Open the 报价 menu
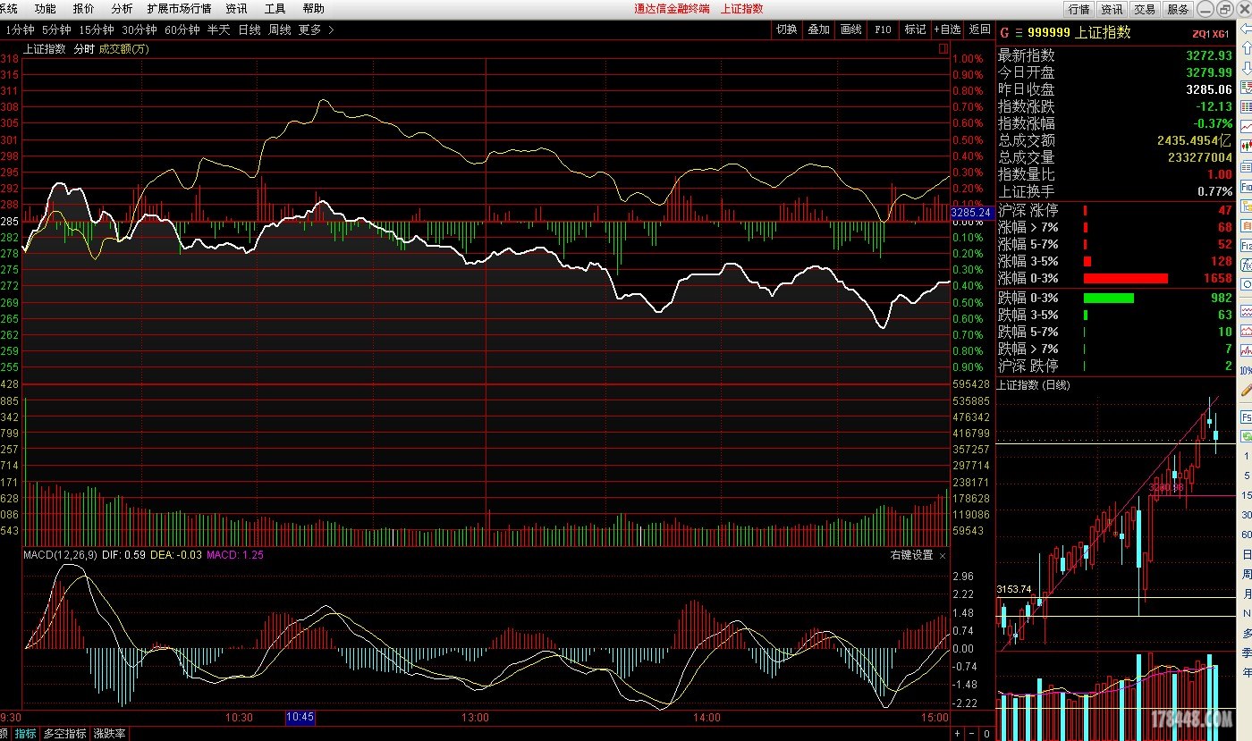Screen dimensions: 1252x741 (83, 8)
